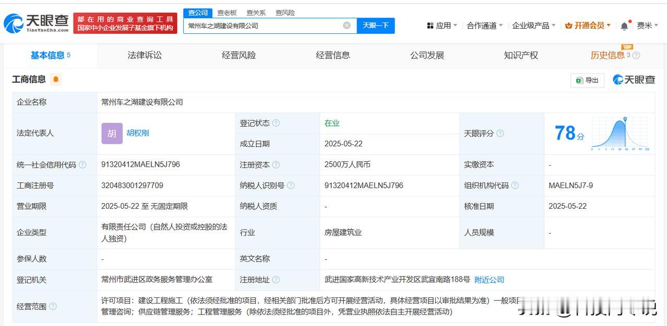667x326 pixels.
Task: Switch to the 知识产权 tab
Action: [x=521, y=55]
